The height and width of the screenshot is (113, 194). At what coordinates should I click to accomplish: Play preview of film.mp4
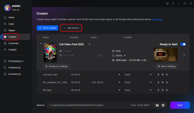(158, 90)
